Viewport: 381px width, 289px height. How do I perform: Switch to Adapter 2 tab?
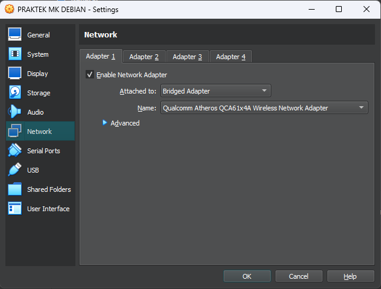click(x=144, y=57)
